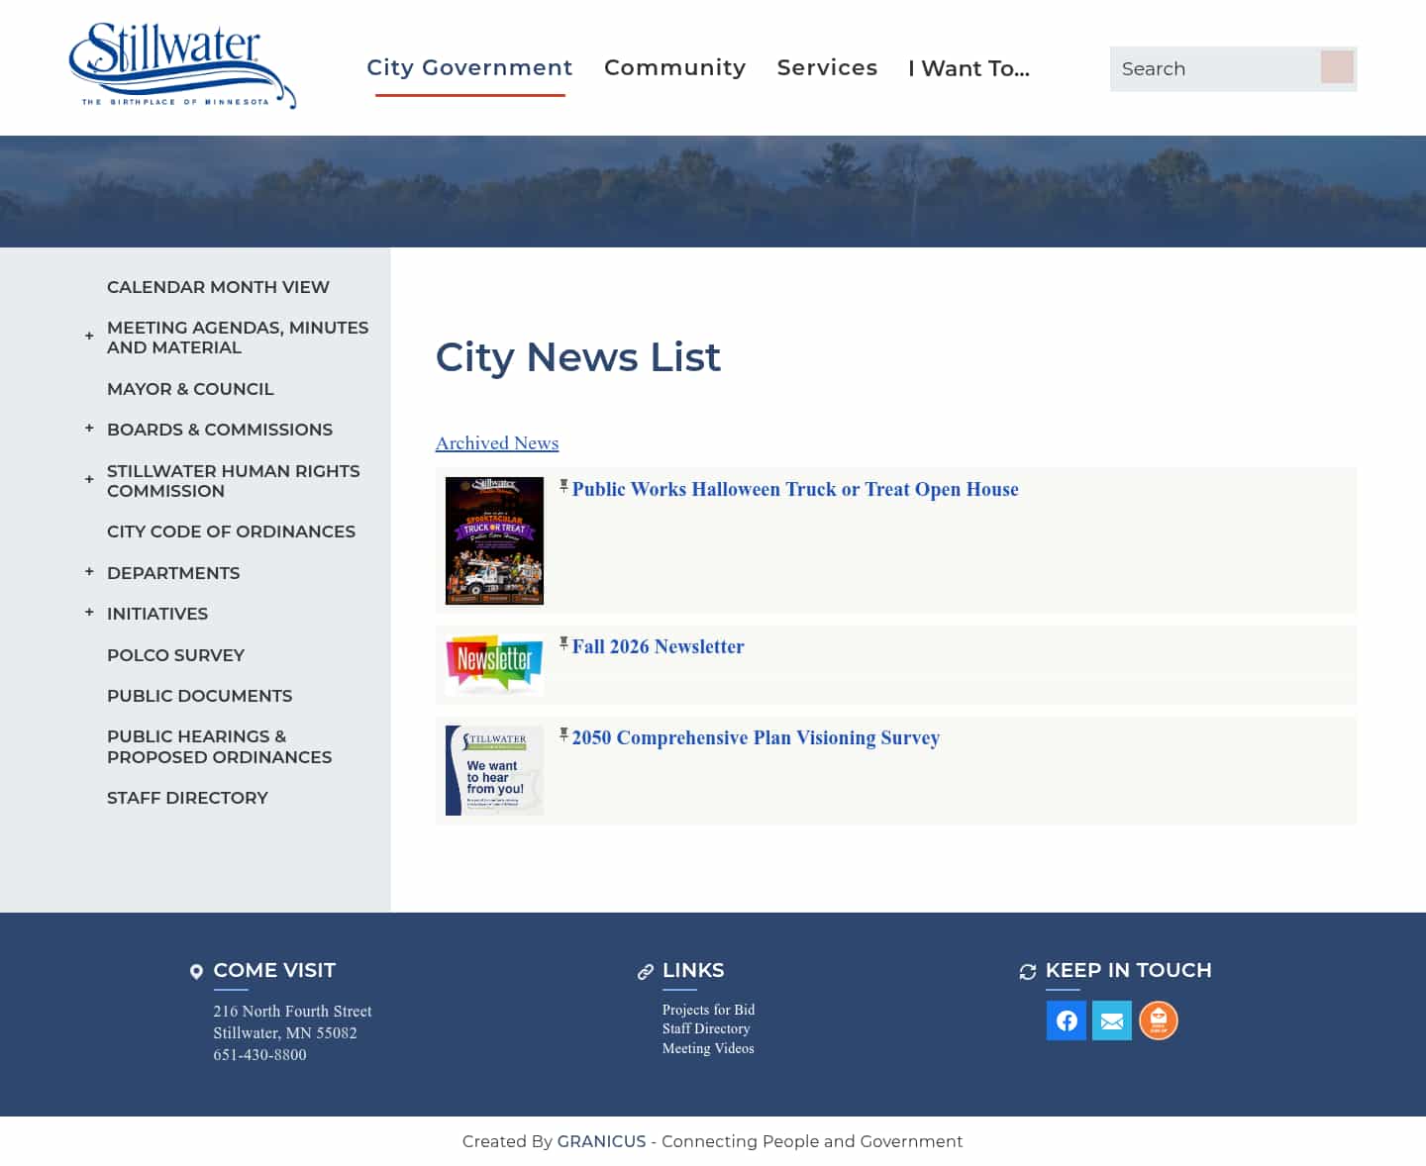Open 2050 Comprehensive Plan Visioning Survey article
Screen dimensions: 1426x1166
pyautogui.click(x=756, y=737)
